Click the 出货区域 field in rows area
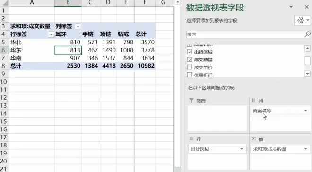This screenshot has height=172, width=312. [217, 149]
